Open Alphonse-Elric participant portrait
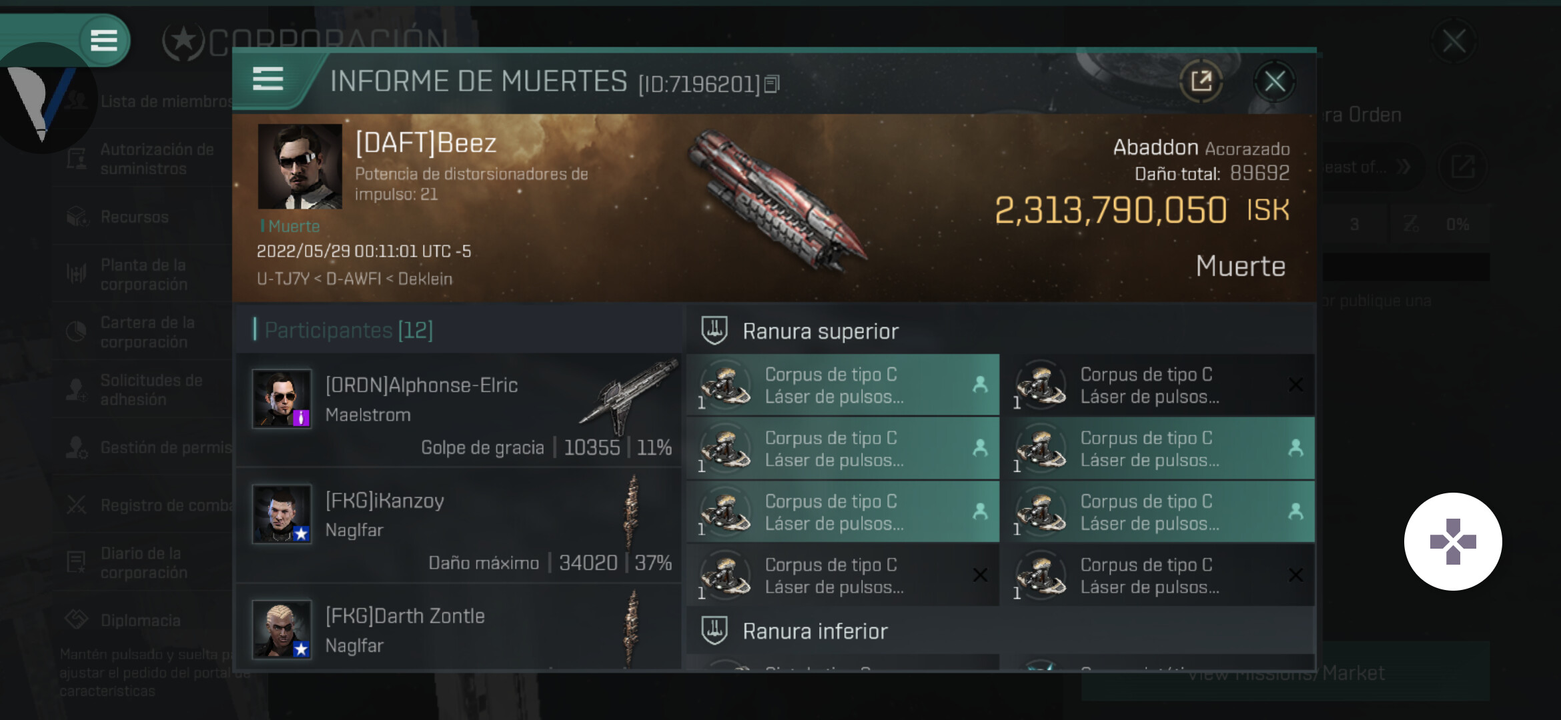Screen dimensions: 1561x720 282,399
